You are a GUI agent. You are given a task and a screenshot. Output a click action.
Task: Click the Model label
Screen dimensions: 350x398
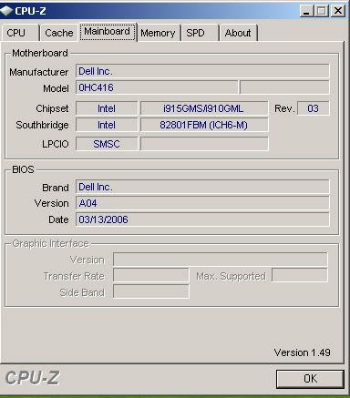pos(56,88)
